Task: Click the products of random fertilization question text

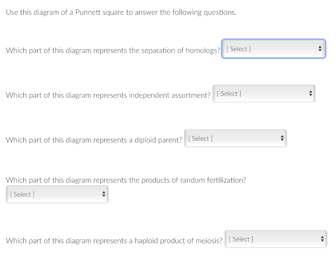Action: [126, 180]
